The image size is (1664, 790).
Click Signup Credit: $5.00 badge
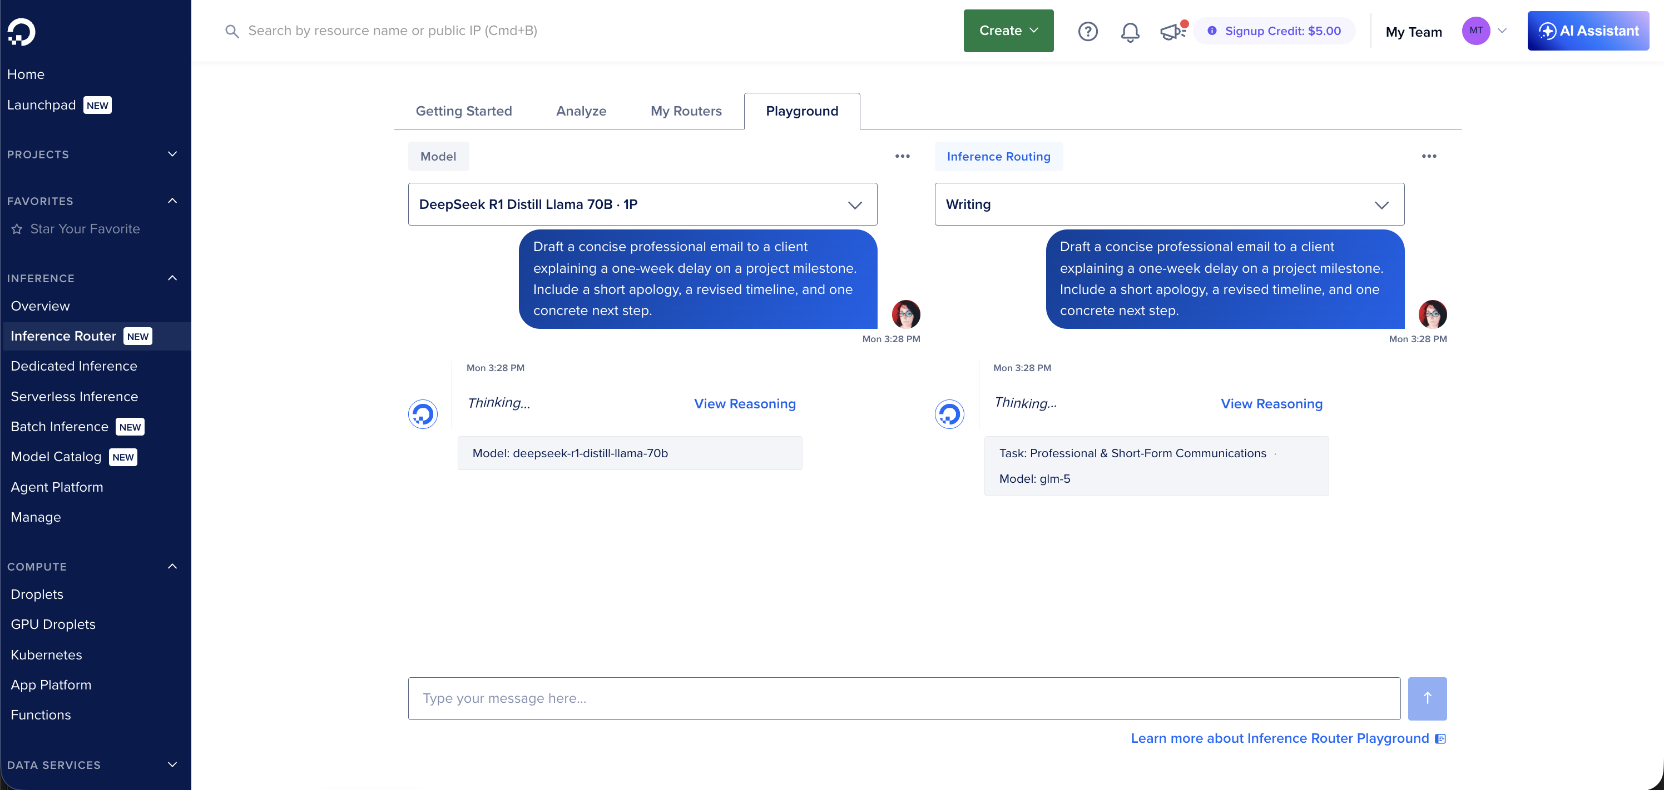click(x=1274, y=31)
